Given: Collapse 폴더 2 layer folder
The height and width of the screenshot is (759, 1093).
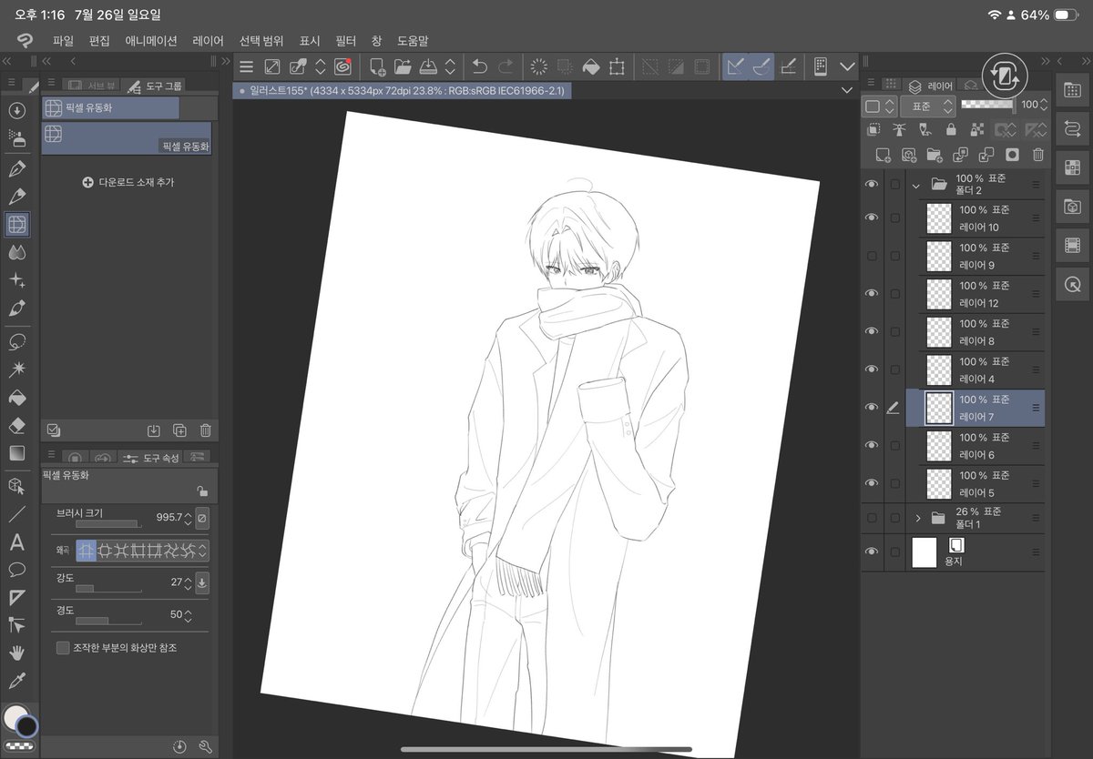Looking at the screenshot, I should coord(916,185).
